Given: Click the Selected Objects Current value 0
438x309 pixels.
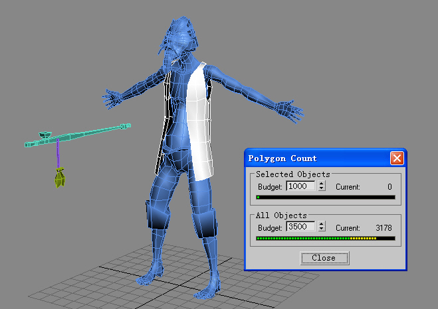Looking at the screenshot, I should [x=389, y=187].
